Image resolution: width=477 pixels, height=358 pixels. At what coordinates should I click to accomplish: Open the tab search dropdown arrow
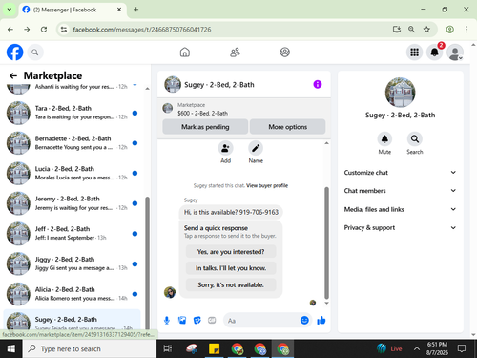pos(10,10)
